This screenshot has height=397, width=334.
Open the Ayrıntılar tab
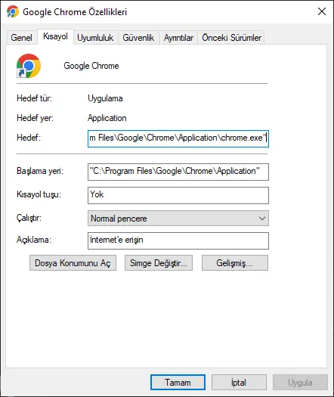pyautogui.click(x=178, y=38)
